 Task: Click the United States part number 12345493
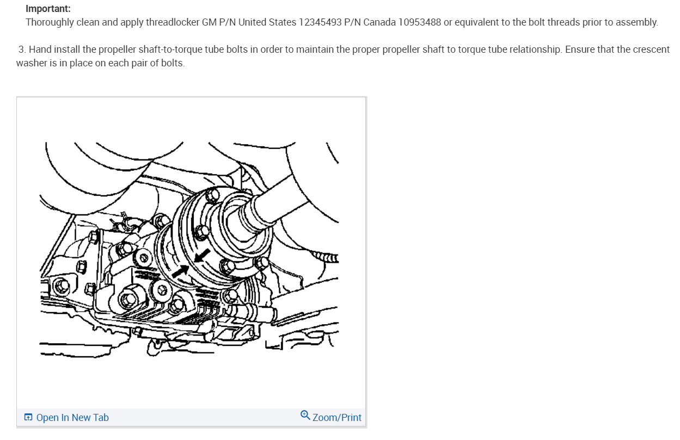(x=320, y=22)
